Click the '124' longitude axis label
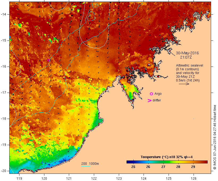 click(144, 178)
